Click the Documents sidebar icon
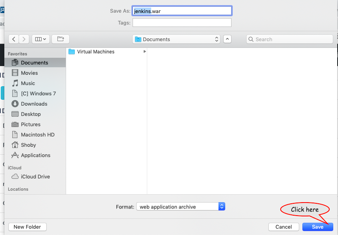Screen dimensions: 338x235 [x=15, y=63]
